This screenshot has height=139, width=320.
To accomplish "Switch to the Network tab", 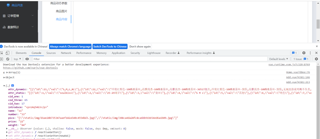I will coord(66,53).
